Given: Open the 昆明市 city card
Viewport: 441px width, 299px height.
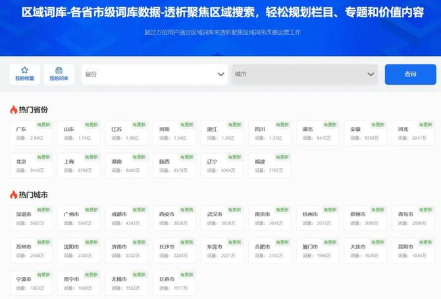Looking at the screenshot, I should coord(413,251).
